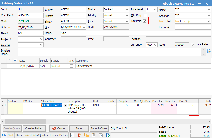
Task: Open the Project# lookup ellipsis button
Action: pyautogui.click(x=37, y=39)
